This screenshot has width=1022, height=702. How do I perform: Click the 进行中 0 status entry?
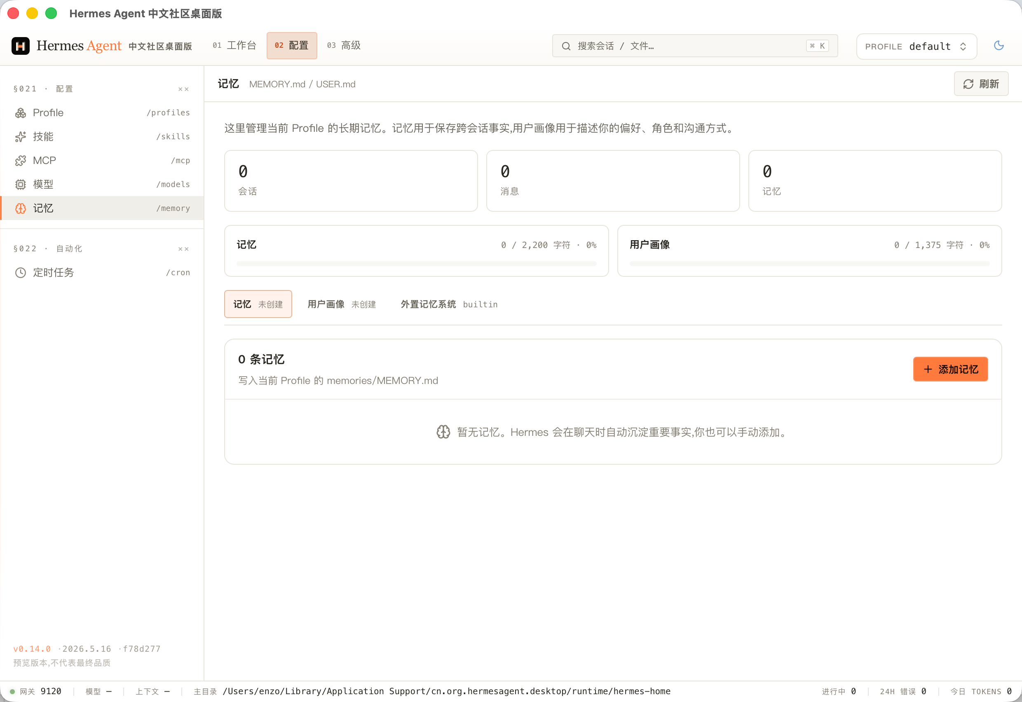(x=839, y=691)
